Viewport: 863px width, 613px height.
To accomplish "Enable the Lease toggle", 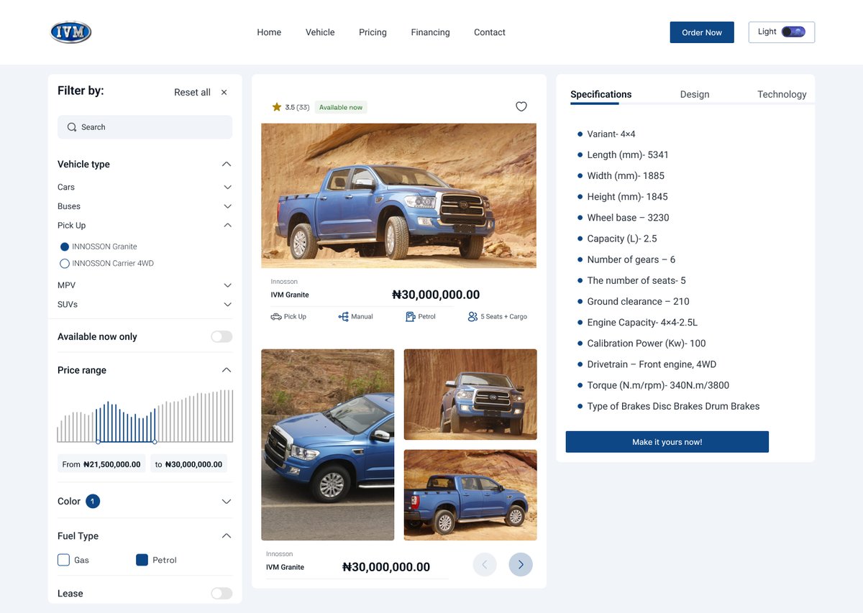I will [222, 593].
